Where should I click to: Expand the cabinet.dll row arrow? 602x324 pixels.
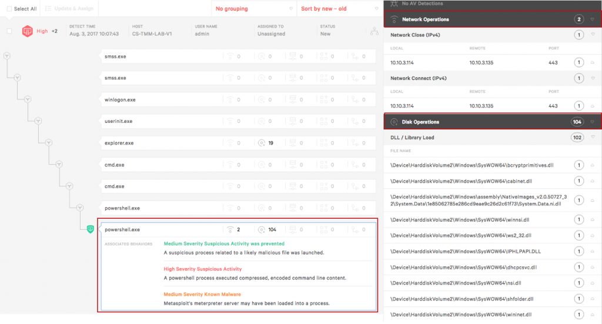pos(593,181)
